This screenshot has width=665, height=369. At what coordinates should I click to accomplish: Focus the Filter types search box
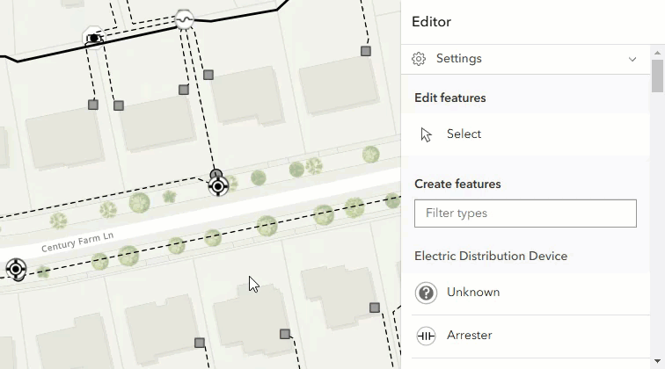point(525,213)
